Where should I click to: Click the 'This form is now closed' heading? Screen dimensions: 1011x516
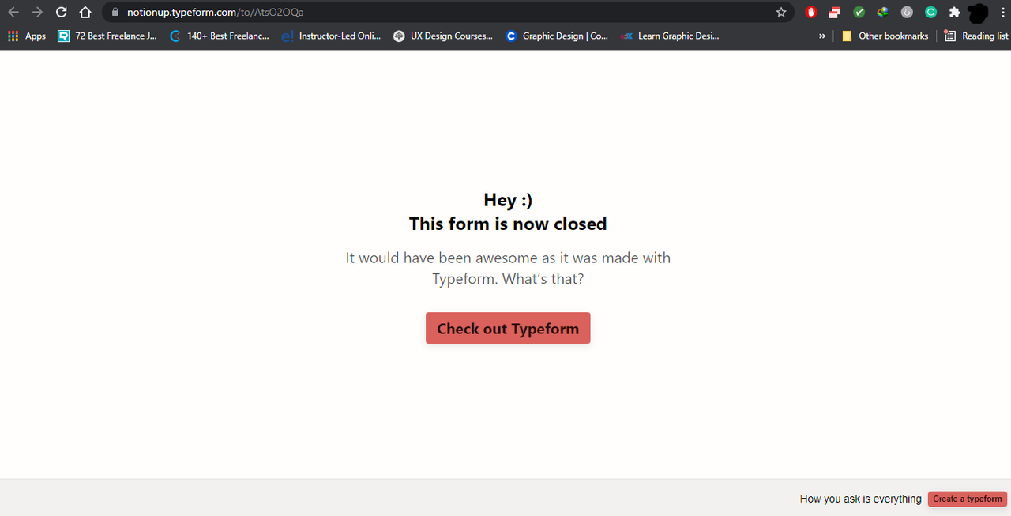point(508,224)
